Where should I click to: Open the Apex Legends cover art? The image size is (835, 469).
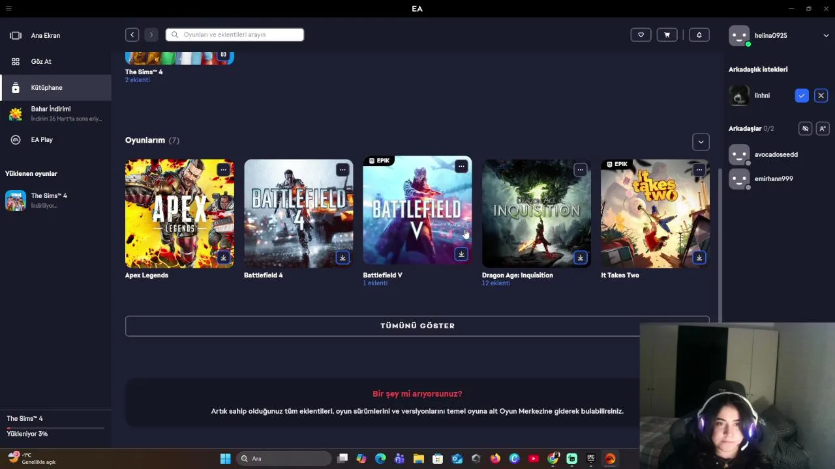pos(179,214)
